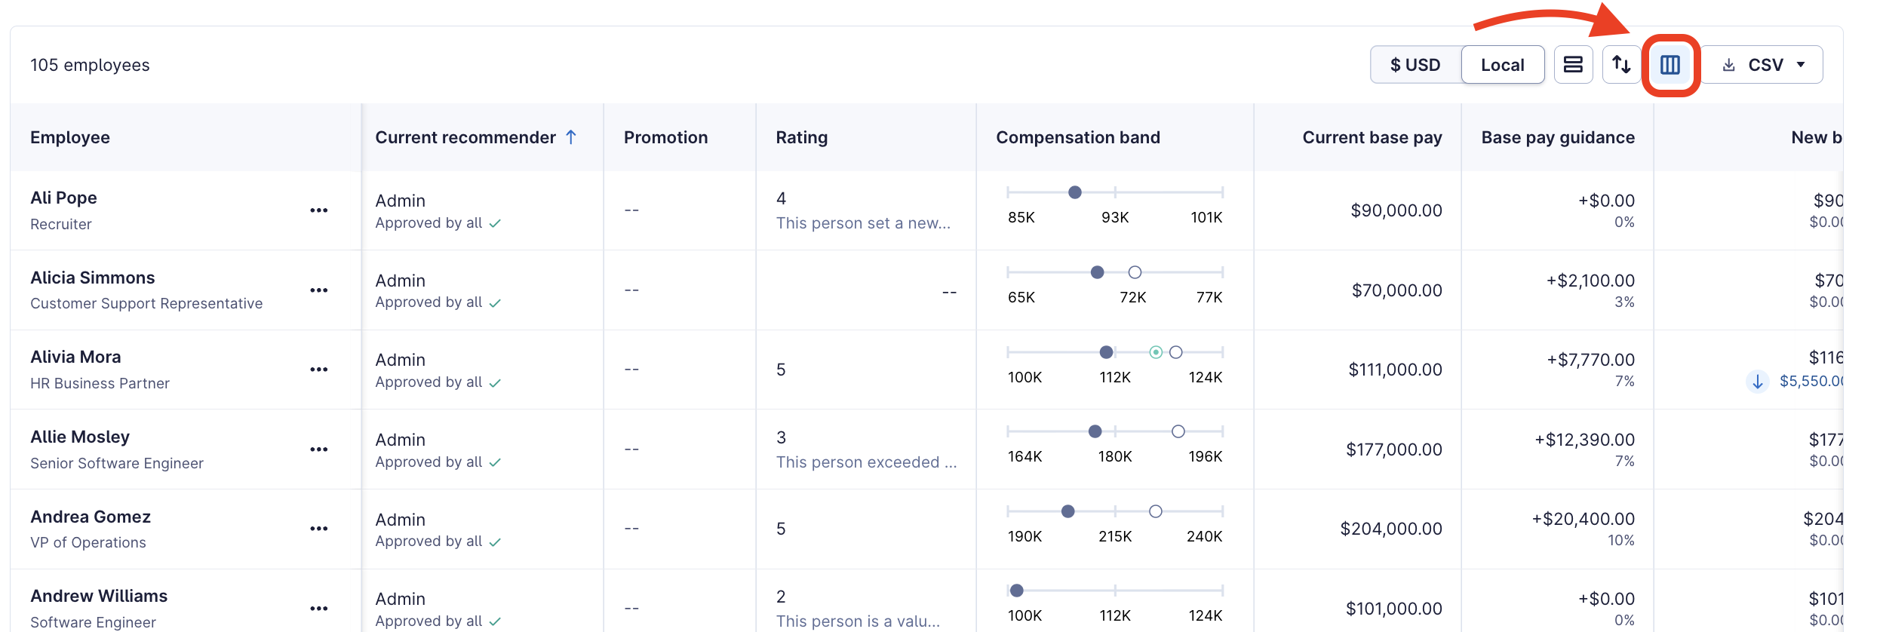Switch currency display to $ USD

[1415, 65]
